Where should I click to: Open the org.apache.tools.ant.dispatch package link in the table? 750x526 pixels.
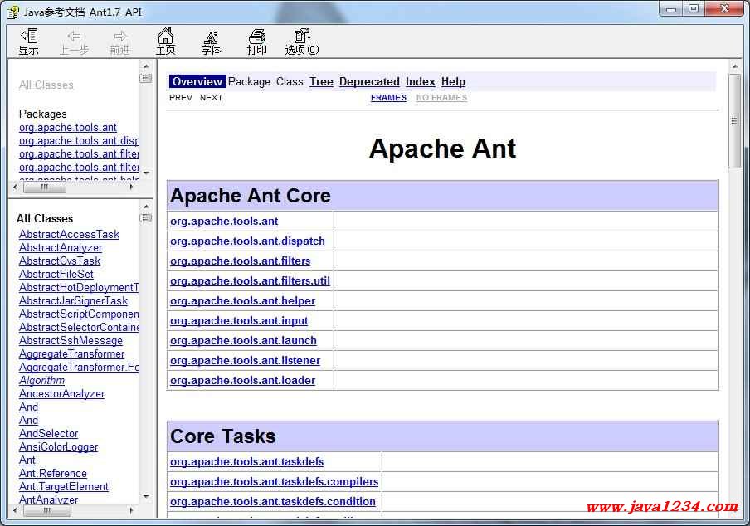[248, 241]
